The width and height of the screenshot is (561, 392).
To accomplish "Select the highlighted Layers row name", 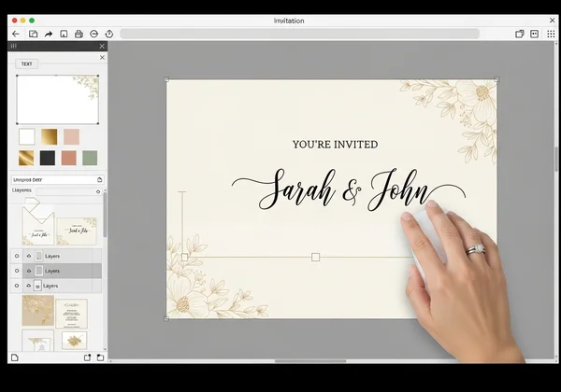I will click(x=52, y=271).
